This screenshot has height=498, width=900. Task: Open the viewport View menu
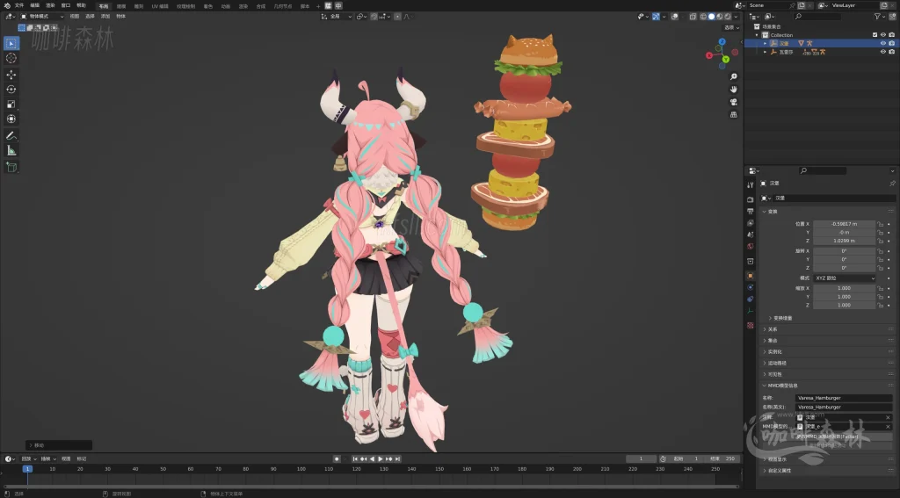[x=75, y=17]
